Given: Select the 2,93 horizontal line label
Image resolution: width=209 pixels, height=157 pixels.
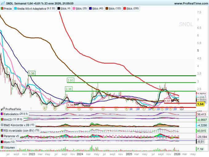Looking at the screenshot, I should [x=70, y=80].
